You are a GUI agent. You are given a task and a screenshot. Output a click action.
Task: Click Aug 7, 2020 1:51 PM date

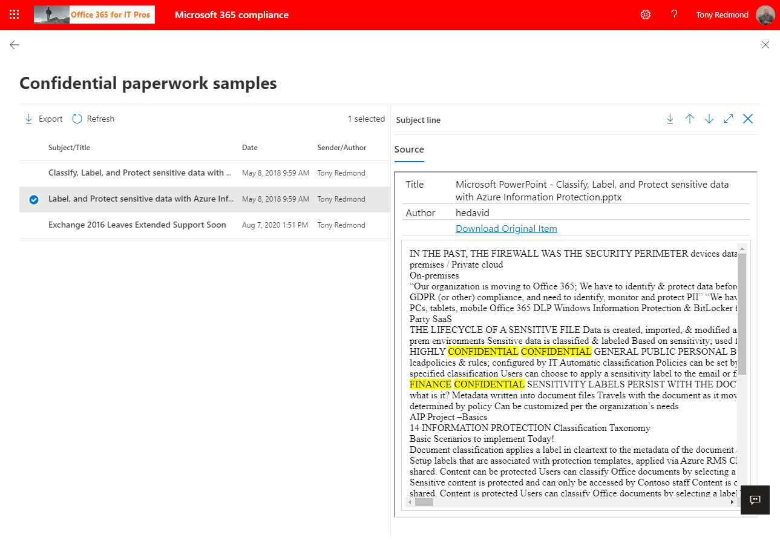(275, 225)
